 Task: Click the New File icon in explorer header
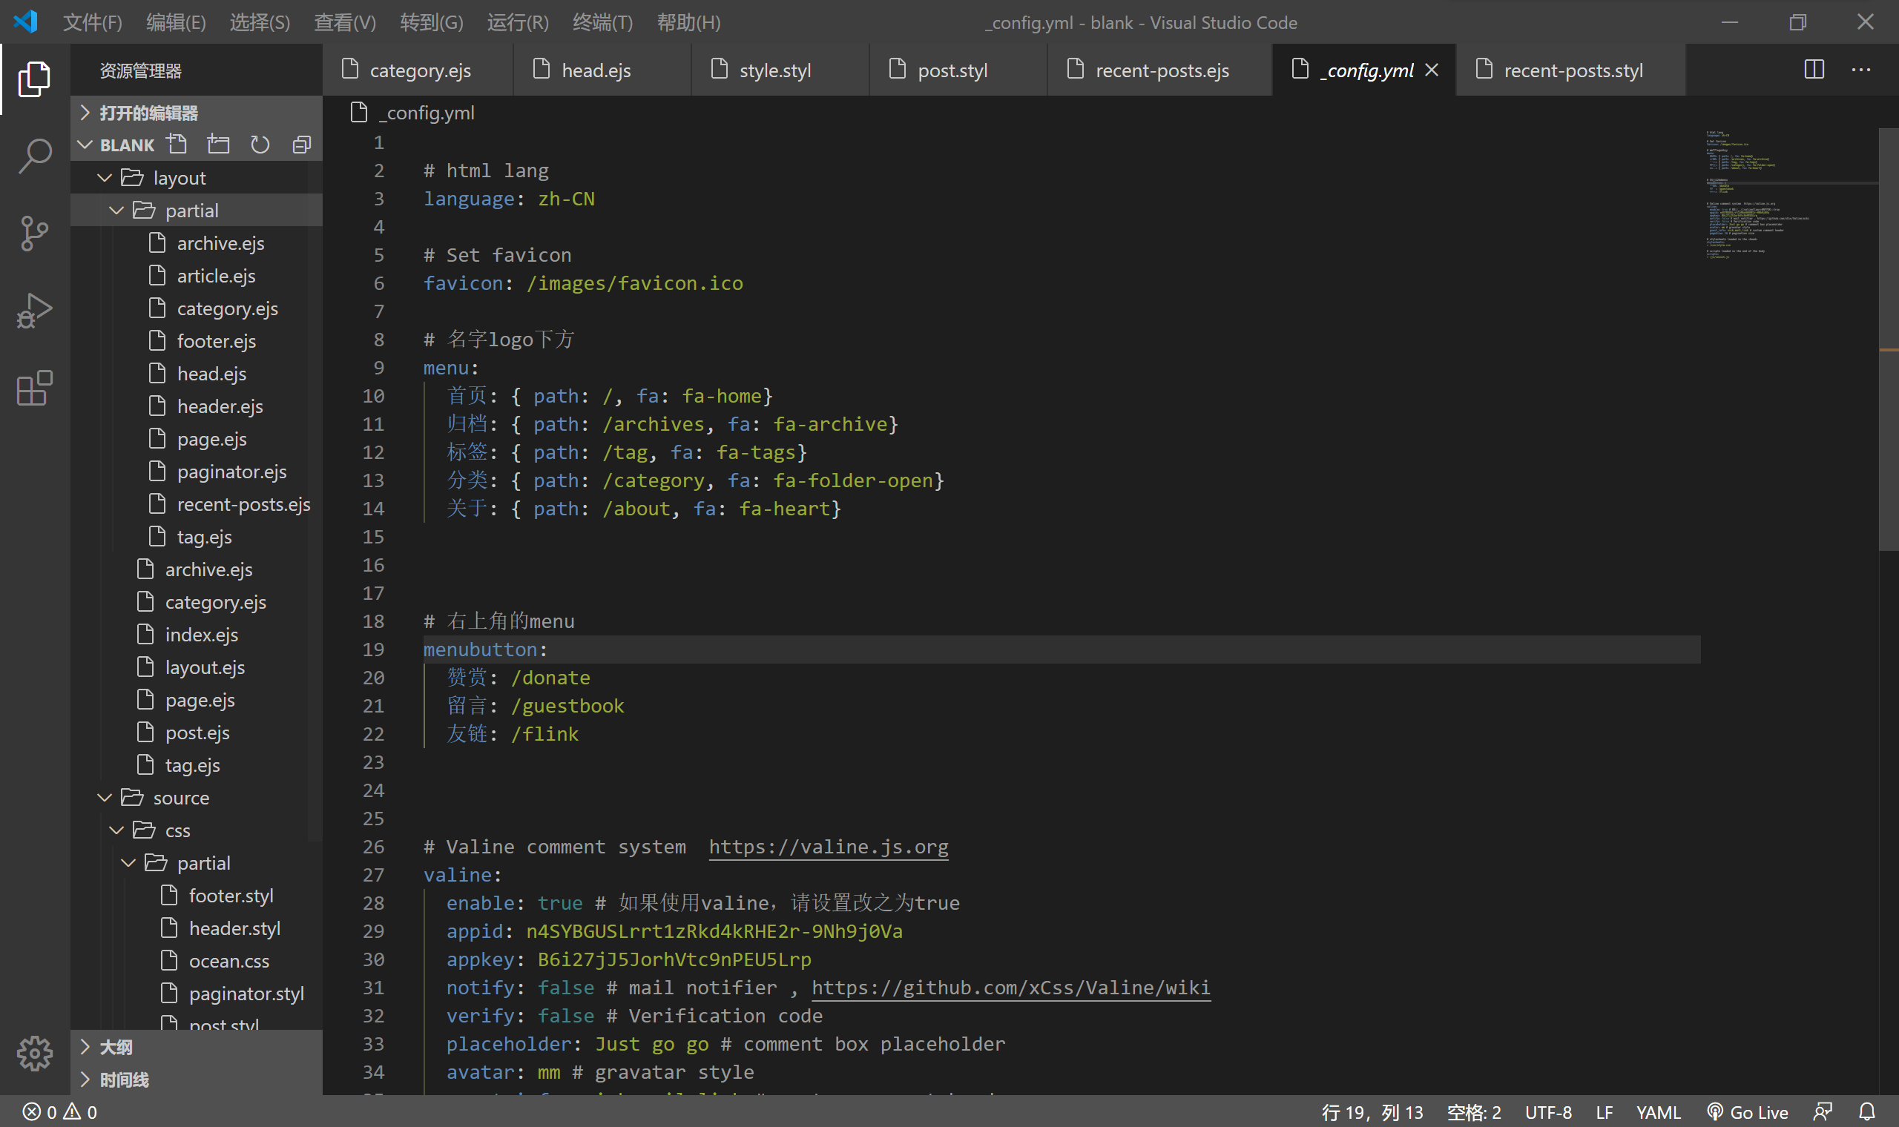click(x=177, y=145)
